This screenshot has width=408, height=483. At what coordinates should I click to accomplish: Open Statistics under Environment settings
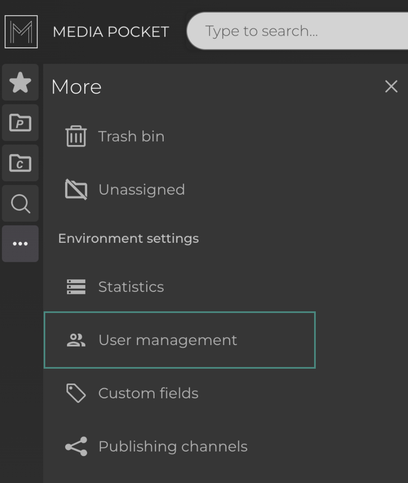131,287
